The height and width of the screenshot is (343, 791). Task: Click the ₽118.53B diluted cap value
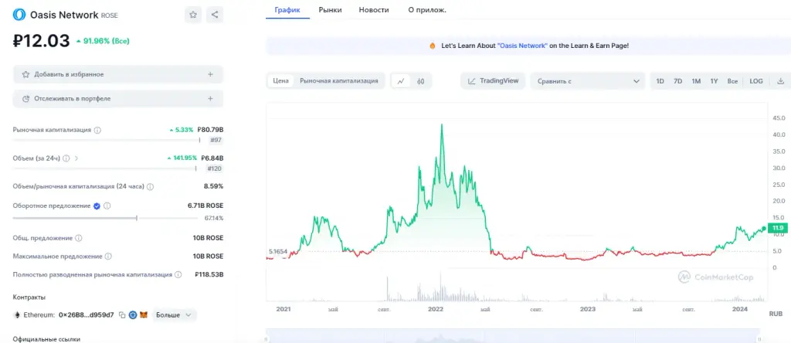coord(209,275)
